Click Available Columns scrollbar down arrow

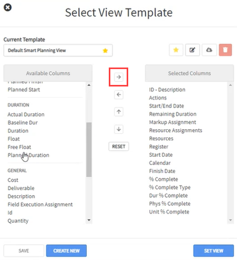point(89,220)
